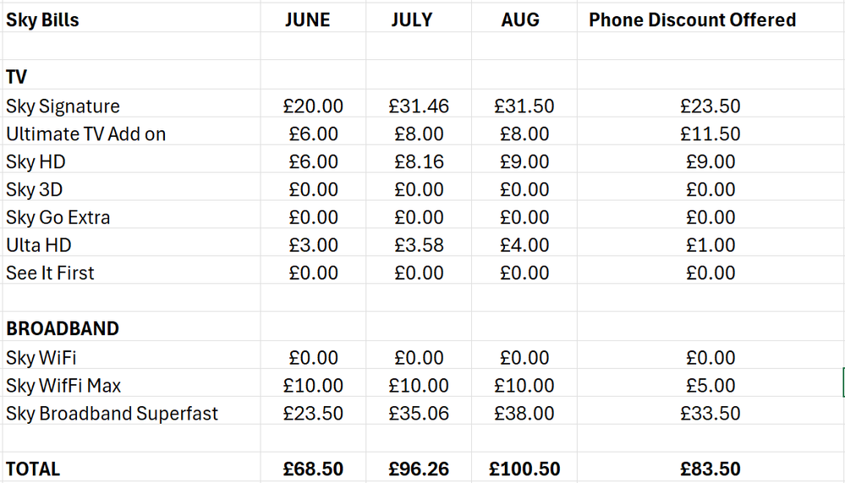Select the Sky Bills header cell
845x483 pixels.
pyautogui.click(x=131, y=20)
